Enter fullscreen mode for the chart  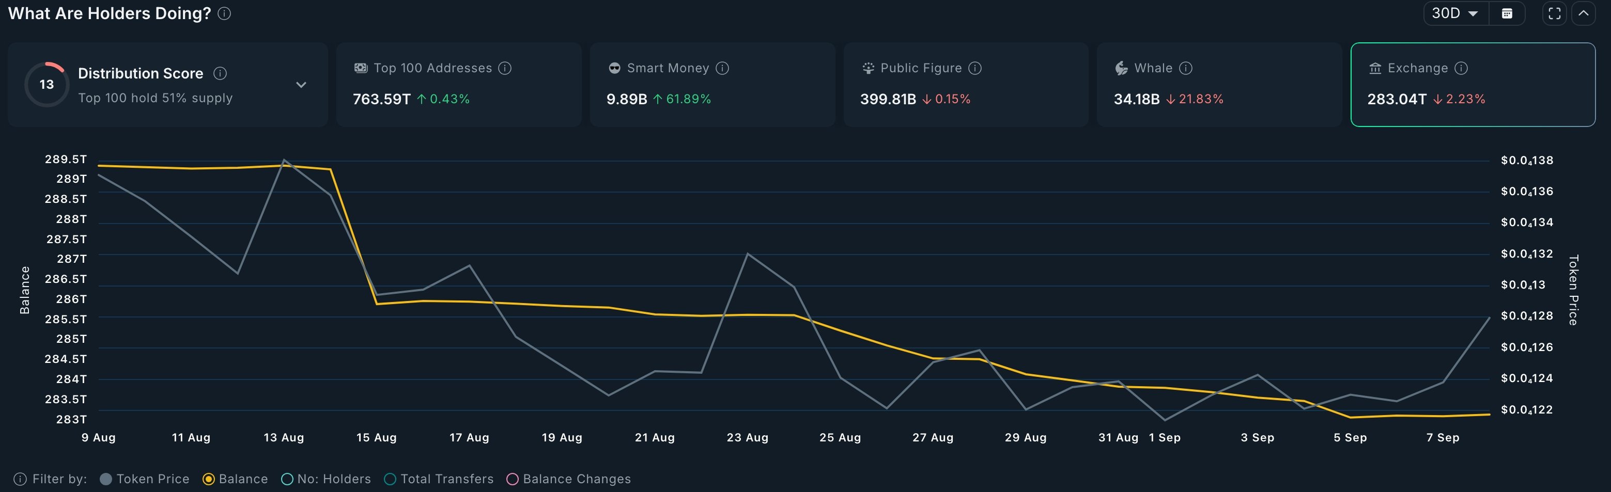coord(1555,12)
